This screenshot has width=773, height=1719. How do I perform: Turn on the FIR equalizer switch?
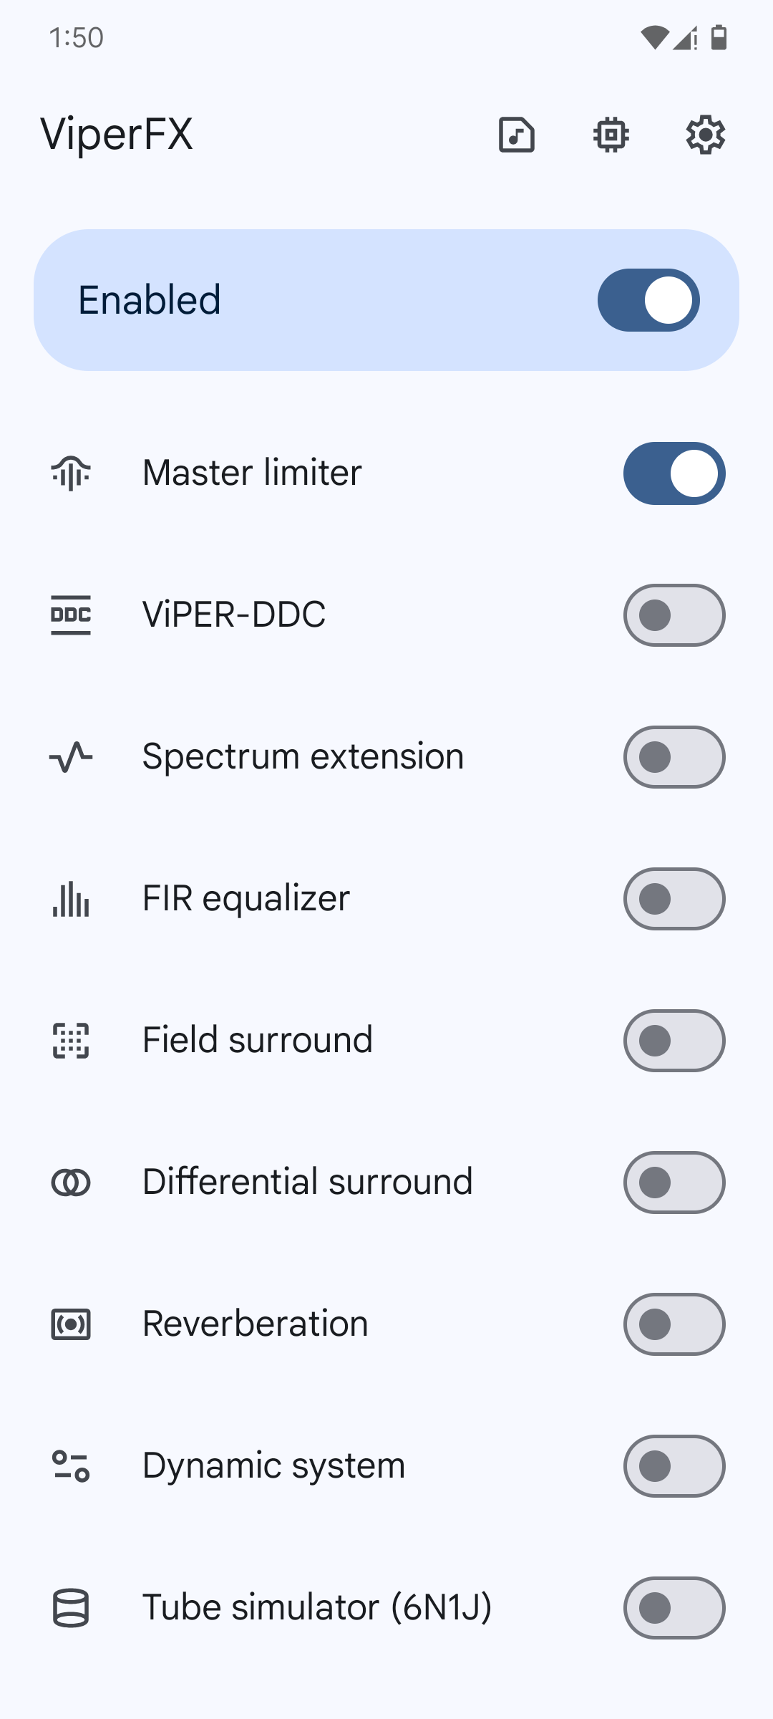[674, 899]
